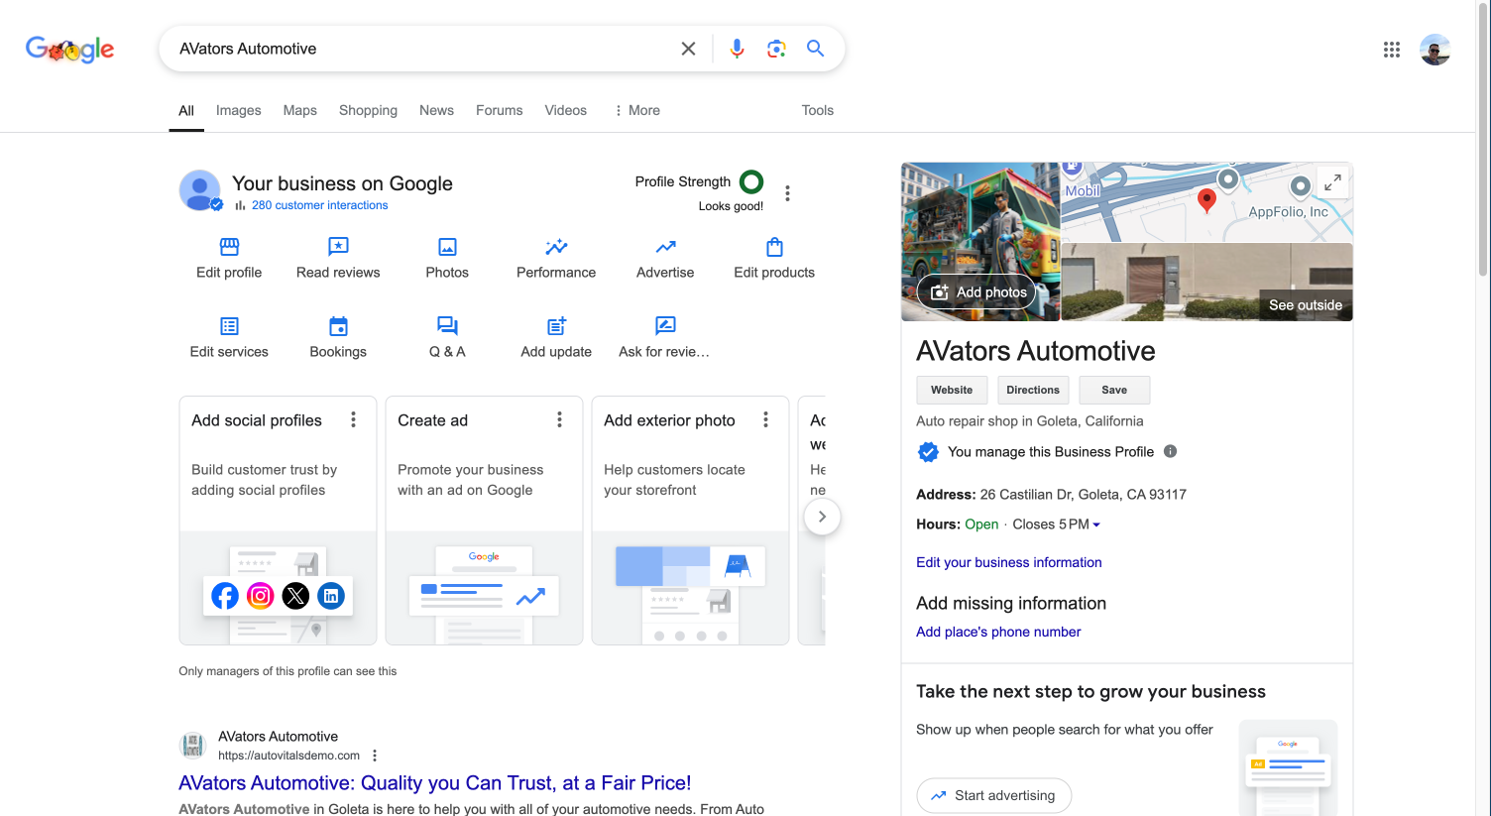Click the Website button
1491x816 pixels.
point(952,390)
